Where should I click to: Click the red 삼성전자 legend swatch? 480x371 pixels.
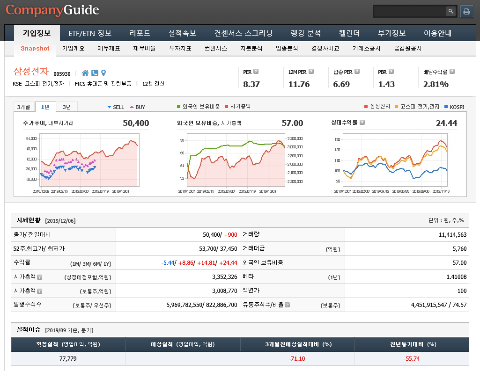(x=366, y=107)
